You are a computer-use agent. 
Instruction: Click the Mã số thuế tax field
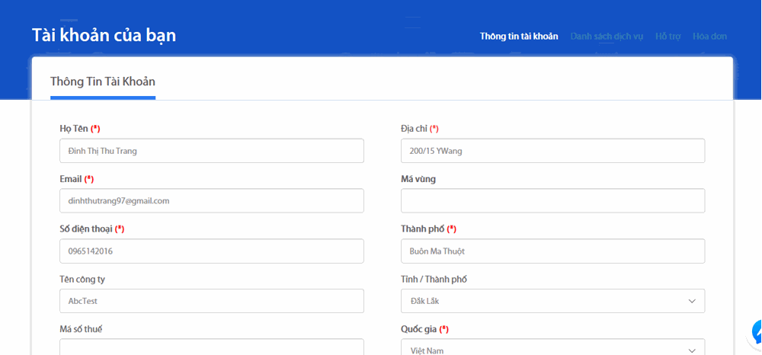(211, 348)
